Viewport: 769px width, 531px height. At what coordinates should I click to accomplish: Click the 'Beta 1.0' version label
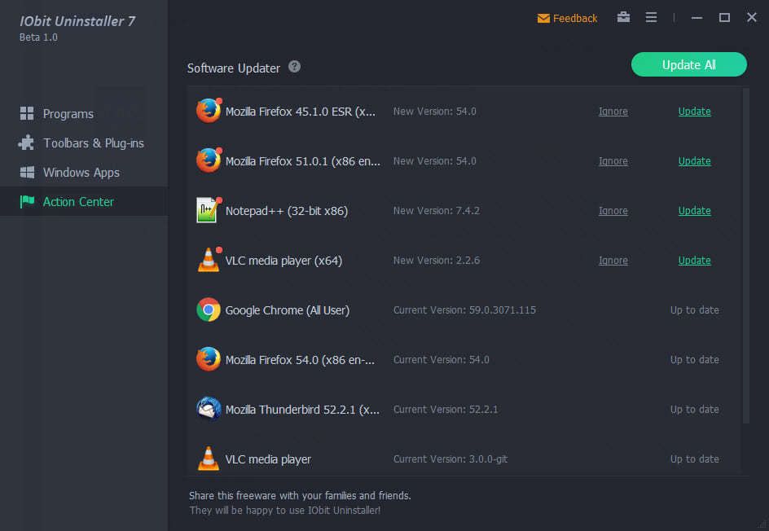point(38,37)
